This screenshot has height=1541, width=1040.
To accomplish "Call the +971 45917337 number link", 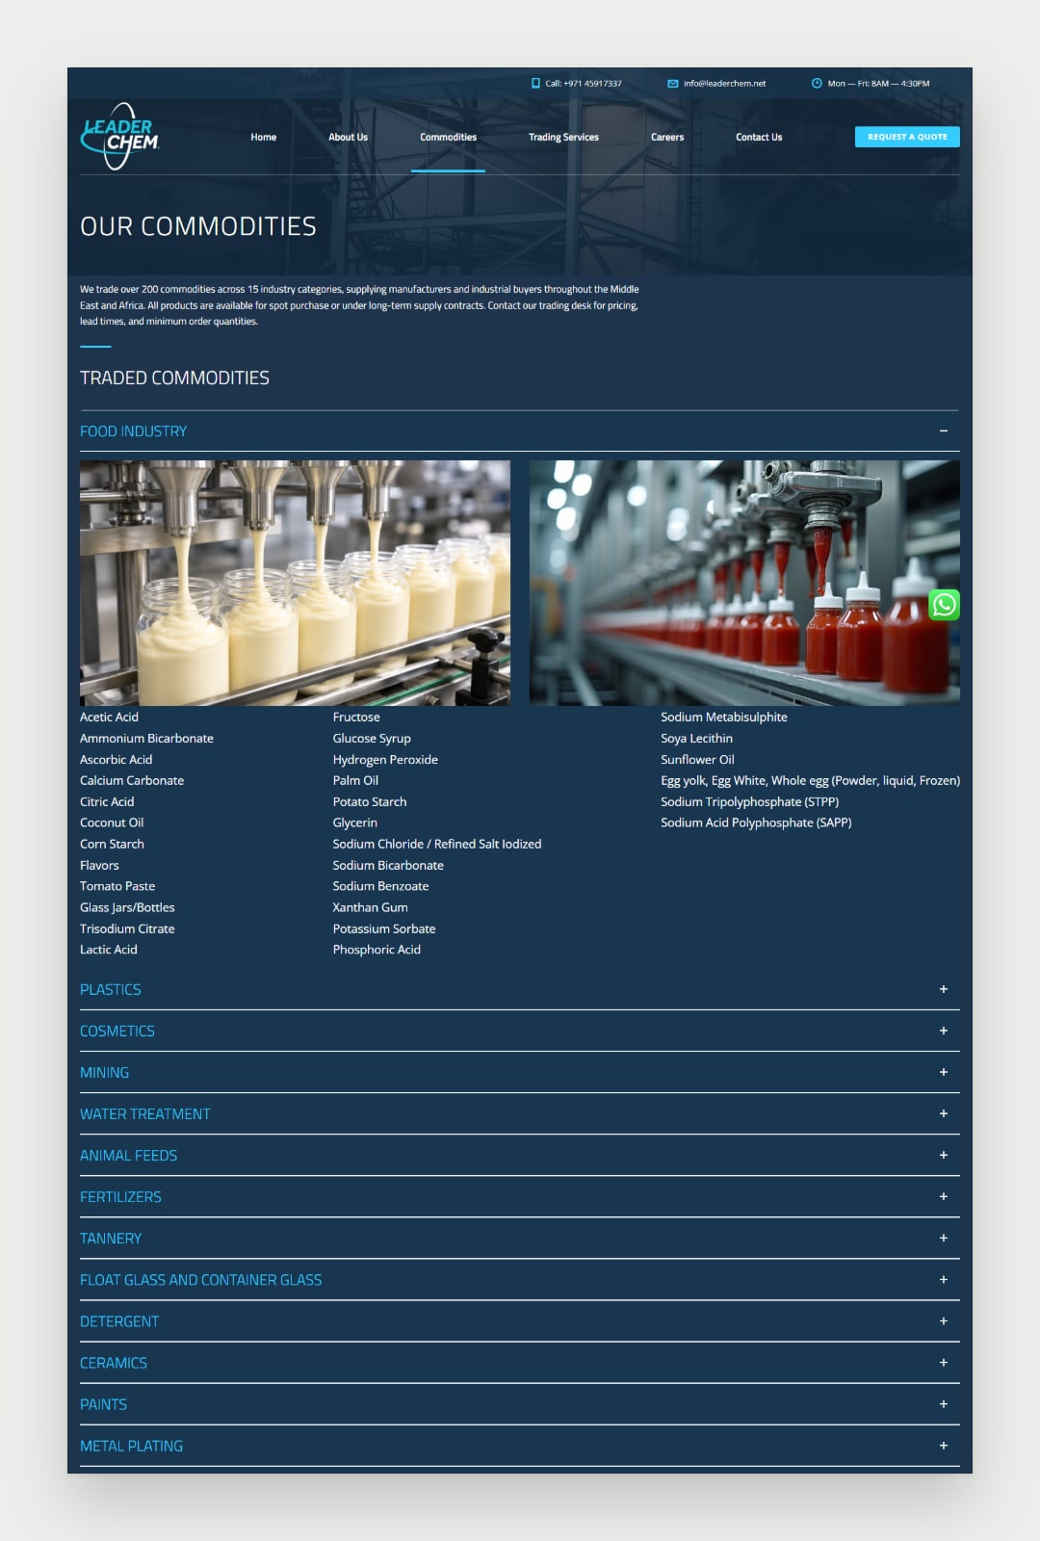I will [x=584, y=84].
